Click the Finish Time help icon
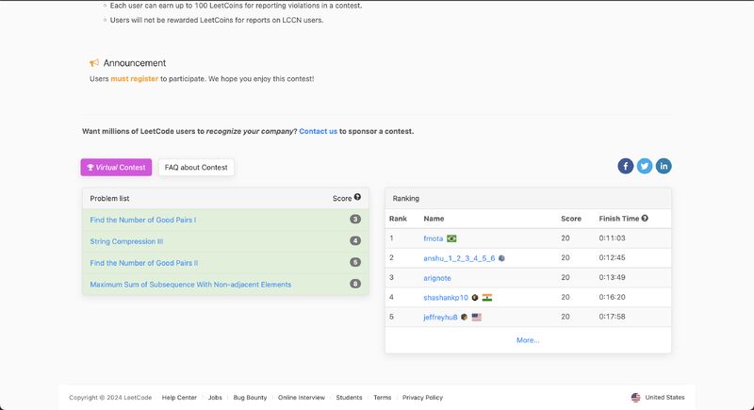754x410 pixels. (x=645, y=218)
